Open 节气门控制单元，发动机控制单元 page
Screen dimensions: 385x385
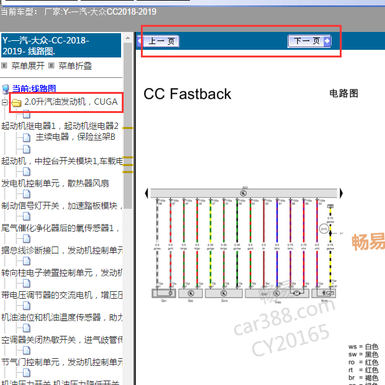click(62, 362)
